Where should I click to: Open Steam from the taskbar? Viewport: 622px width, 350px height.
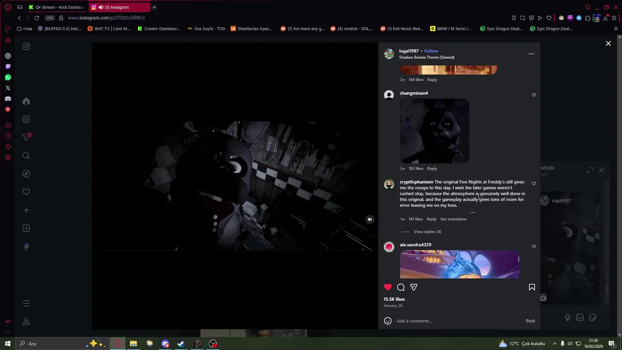[x=181, y=344]
